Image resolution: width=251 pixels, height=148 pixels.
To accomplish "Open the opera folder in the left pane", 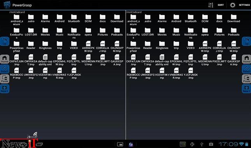I will point(88,32).
